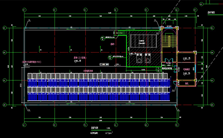Viewport: 223px width, 138px height.
Task: Select the lower row of blue solar panels
Action: click(x=99, y=97)
